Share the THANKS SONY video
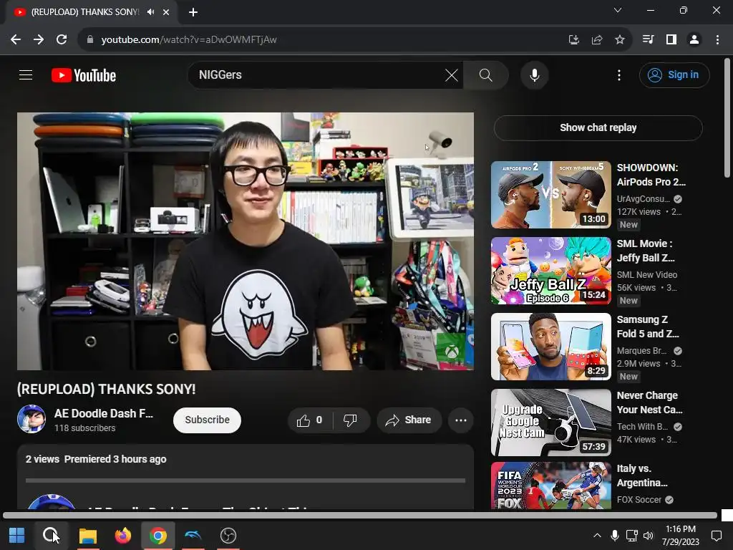 (x=409, y=420)
